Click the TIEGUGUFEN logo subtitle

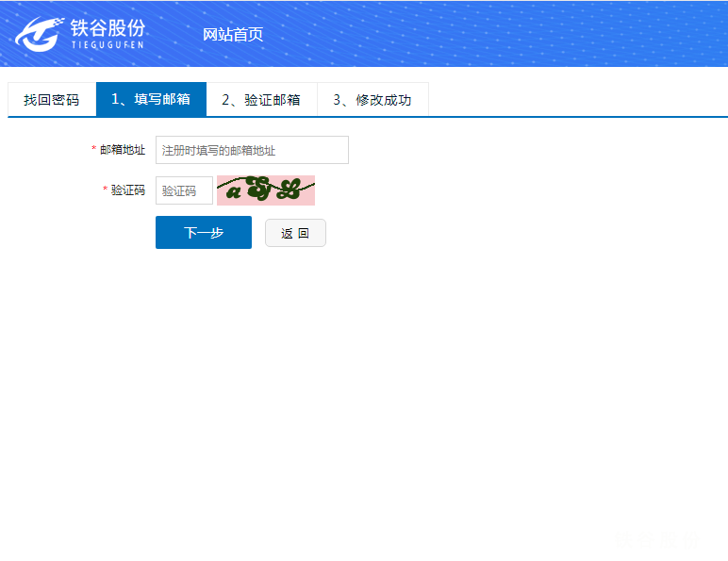(107, 44)
